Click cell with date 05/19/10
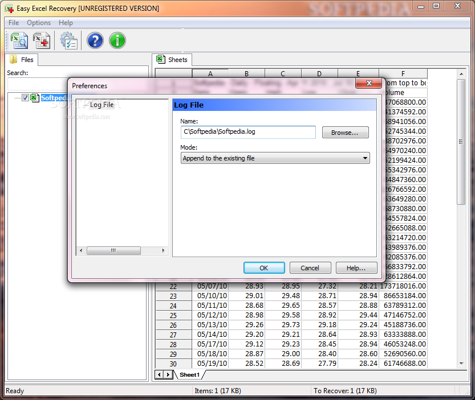 (x=210, y=364)
